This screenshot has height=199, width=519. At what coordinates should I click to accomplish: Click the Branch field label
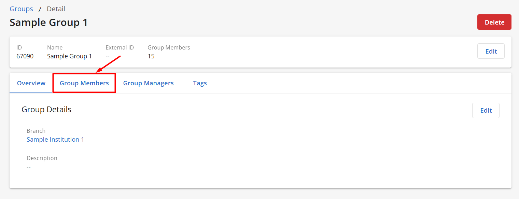[x=36, y=131]
